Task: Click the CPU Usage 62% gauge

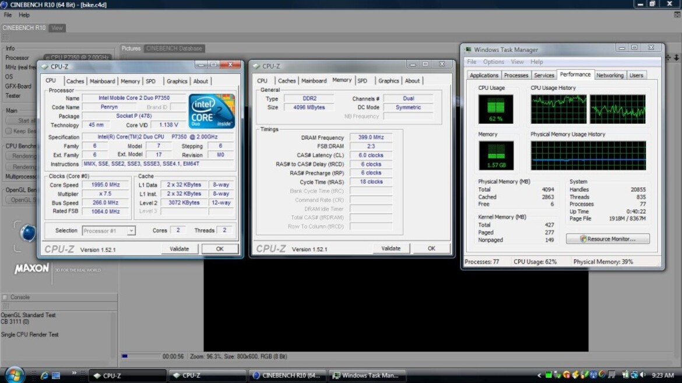Action: pyautogui.click(x=495, y=109)
